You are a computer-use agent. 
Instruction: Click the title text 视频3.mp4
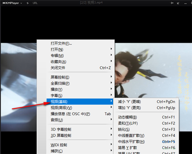(x=95, y=3)
